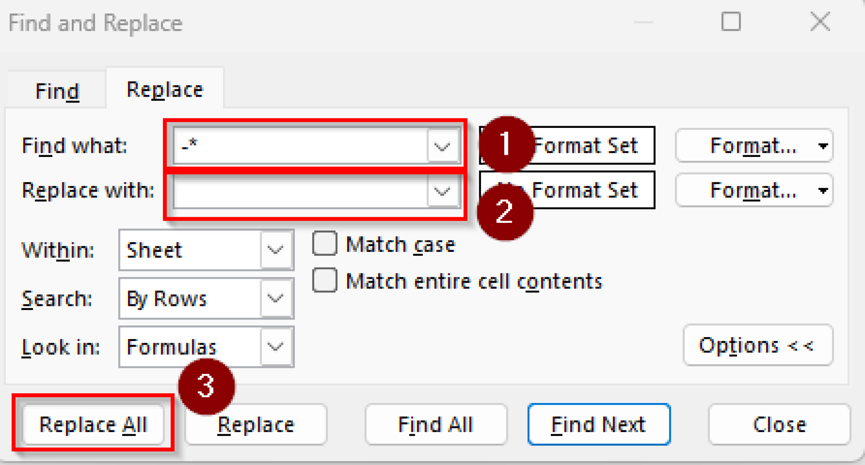The image size is (865, 465).
Task: Close the Find and Replace dialog
Action: [x=779, y=424]
